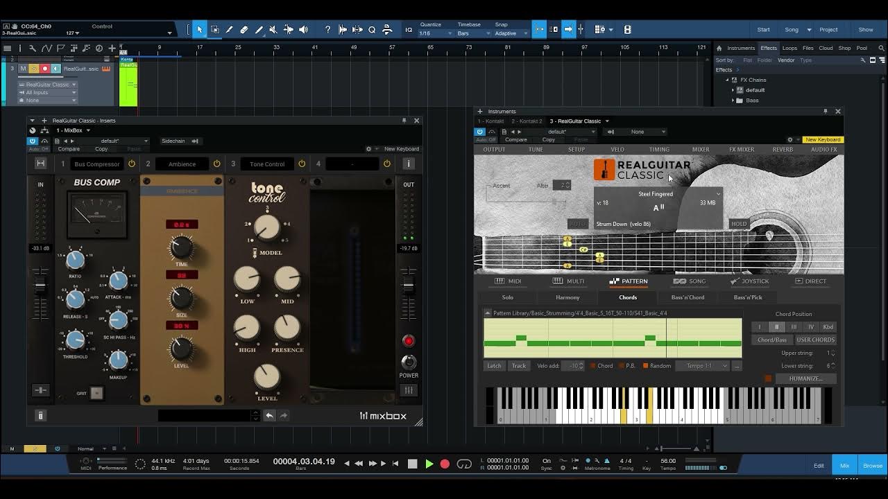Solo track 3 with S button

pos(33,69)
